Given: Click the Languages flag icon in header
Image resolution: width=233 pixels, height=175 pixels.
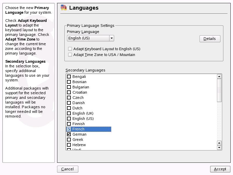Looking at the screenshot, I should tap(63, 8).
